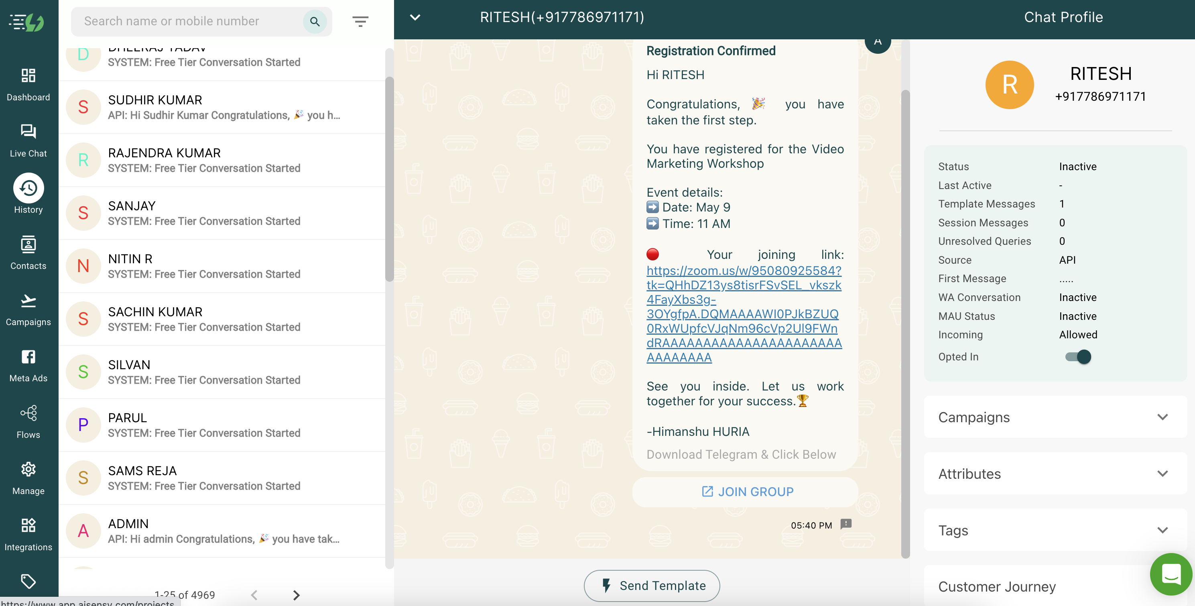Click the 1-25 of 4969 pagination text
The image size is (1195, 606).
pyautogui.click(x=185, y=594)
